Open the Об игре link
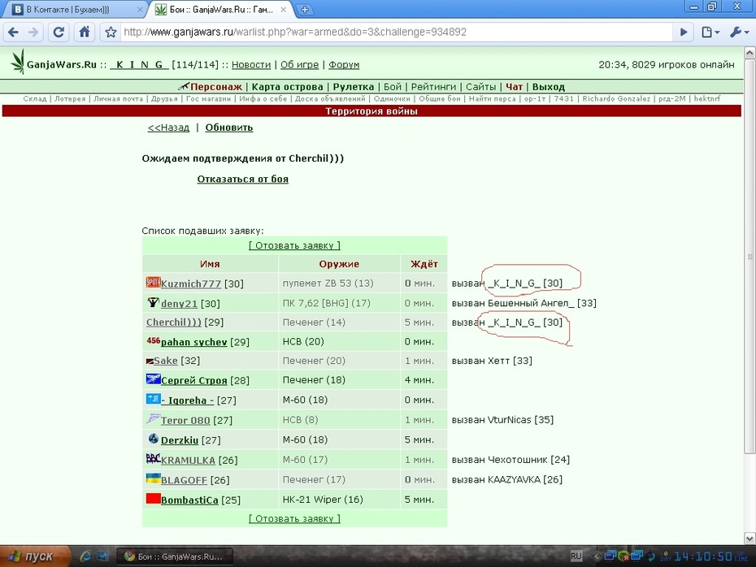Screen dimensions: 756x567 [299, 64]
